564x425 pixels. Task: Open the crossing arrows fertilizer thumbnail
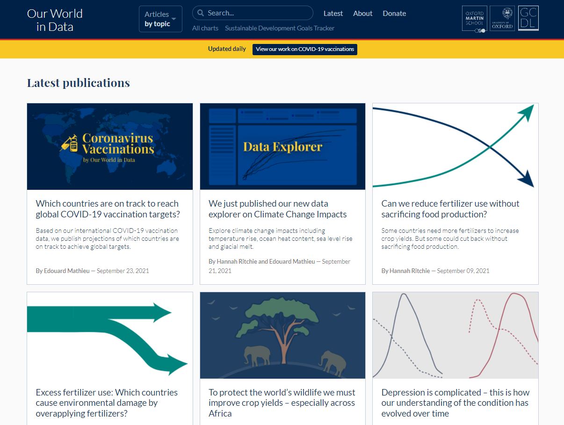click(456, 146)
